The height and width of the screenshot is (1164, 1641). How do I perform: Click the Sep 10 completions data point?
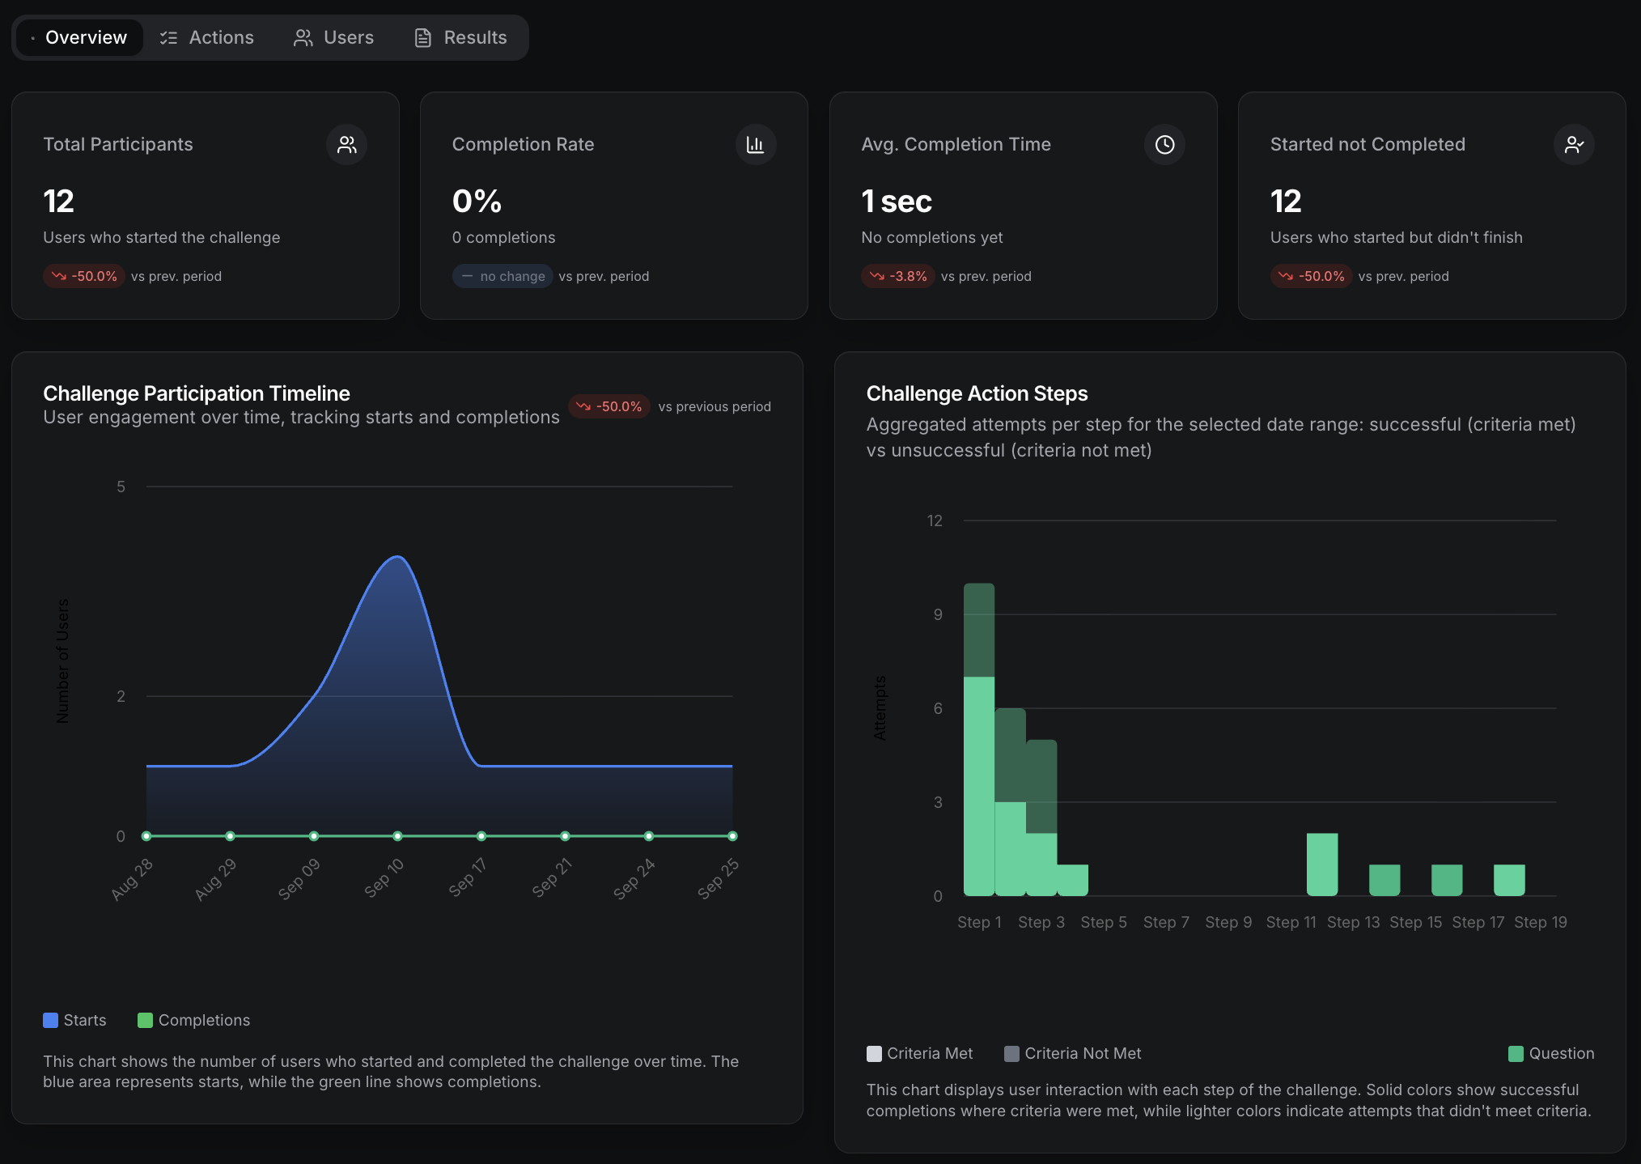click(x=397, y=836)
